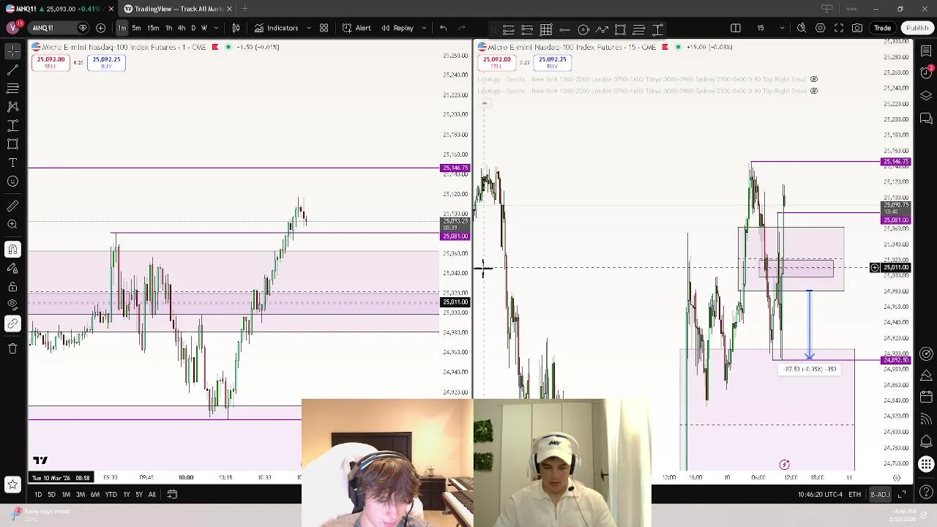Expand the timeframe list chevron
The width and height of the screenshot is (937, 527).
tap(216, 28)
